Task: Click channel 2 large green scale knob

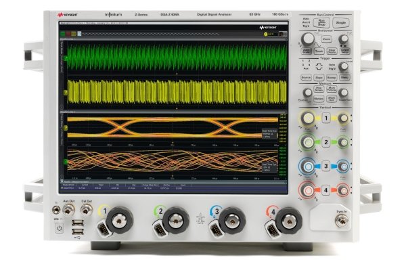Action: pos(308,142)
